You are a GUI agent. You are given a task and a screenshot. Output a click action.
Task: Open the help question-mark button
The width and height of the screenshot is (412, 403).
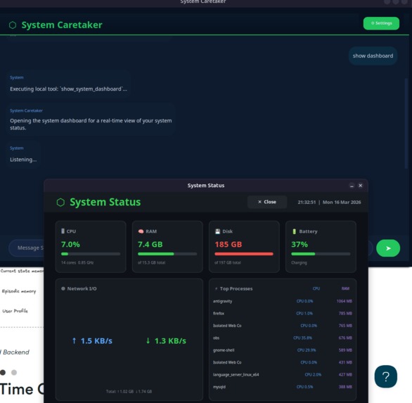[x=385, y=376]
